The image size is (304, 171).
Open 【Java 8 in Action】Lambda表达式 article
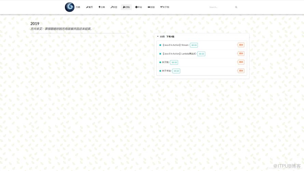(179, 54)
